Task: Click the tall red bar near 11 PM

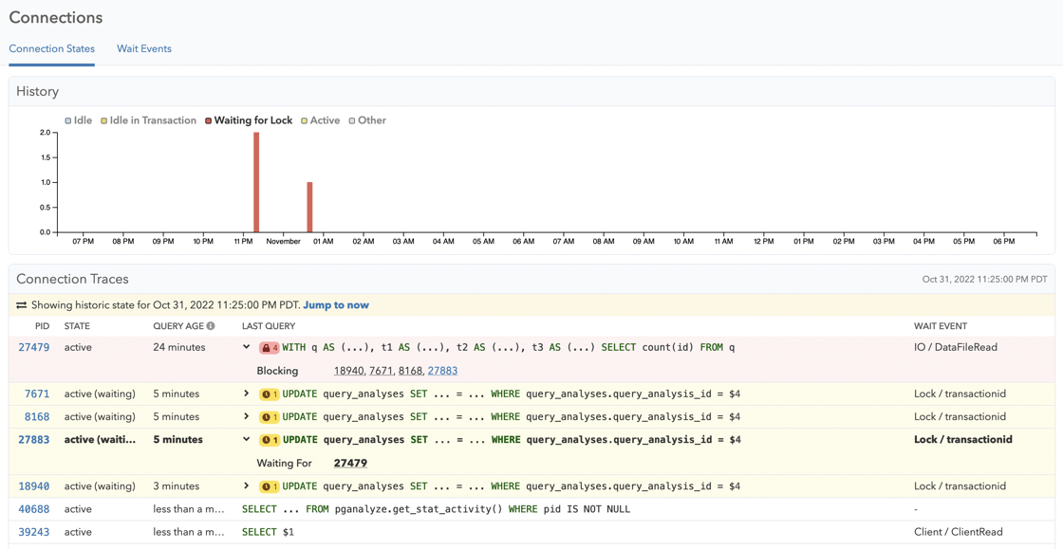Action: point(256,182)
